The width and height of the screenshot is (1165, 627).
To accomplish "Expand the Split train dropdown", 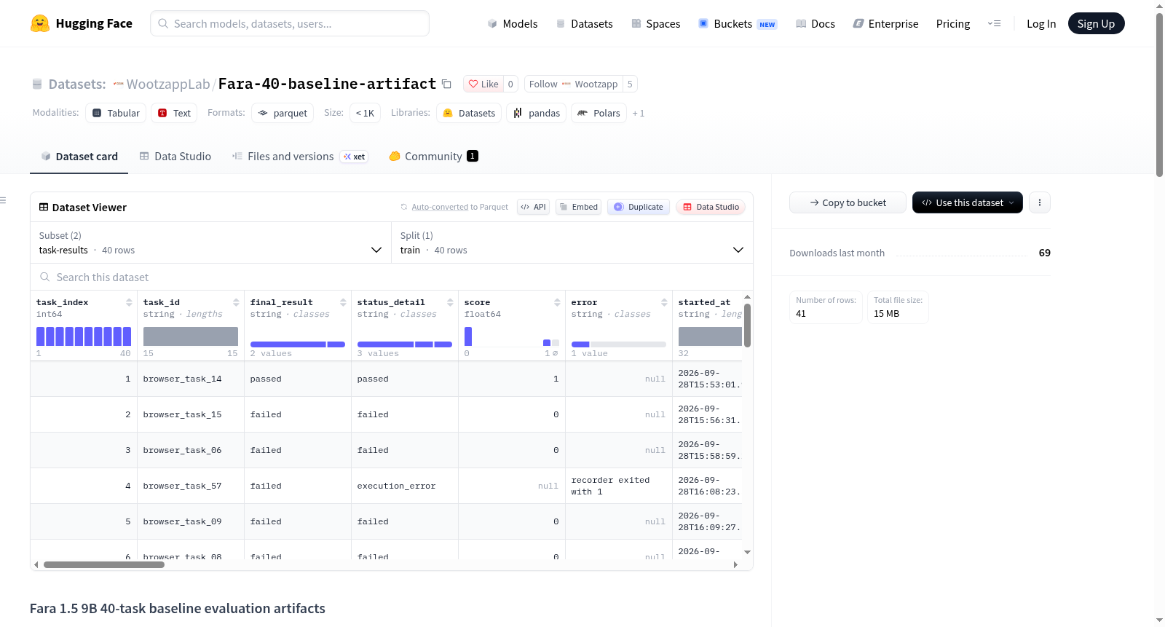I will point(572,242).
